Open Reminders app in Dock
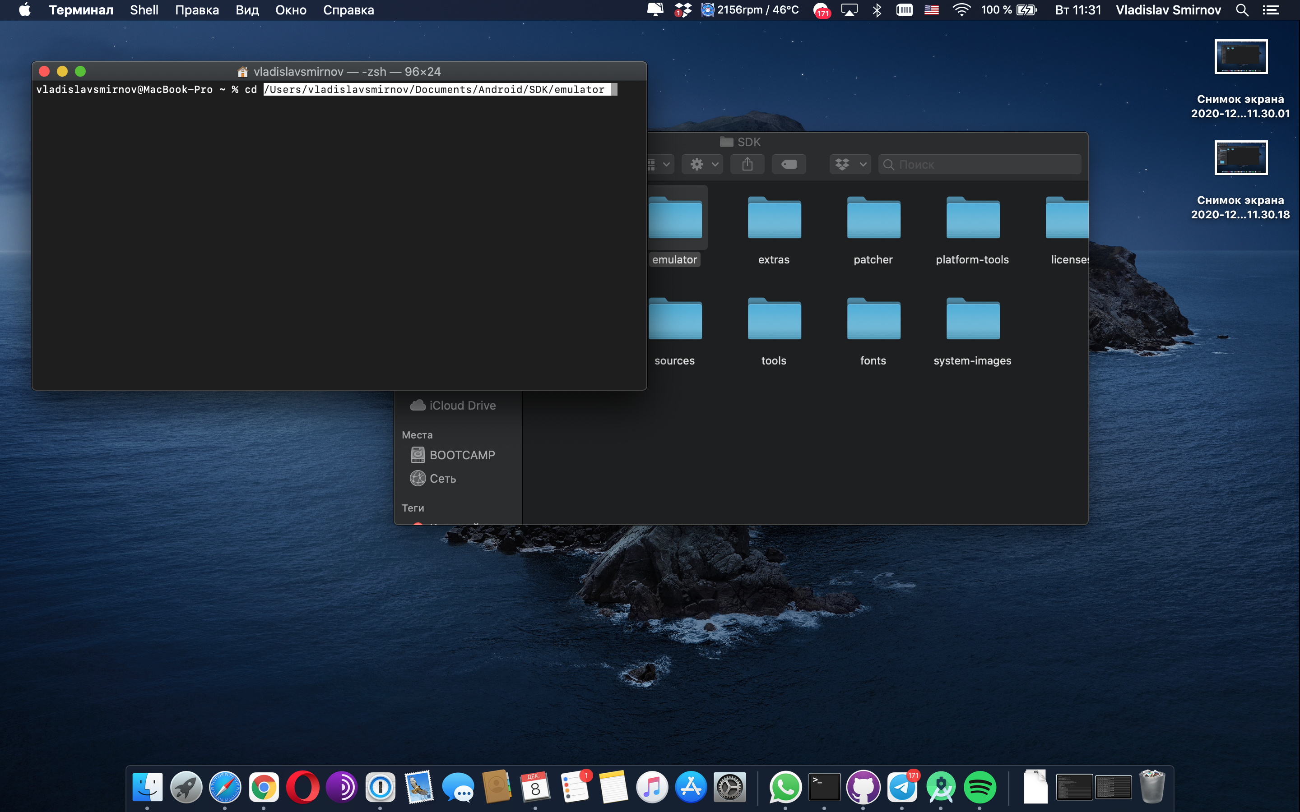The width and height of the screenshot is (1300, 812). tap(574, 787)
